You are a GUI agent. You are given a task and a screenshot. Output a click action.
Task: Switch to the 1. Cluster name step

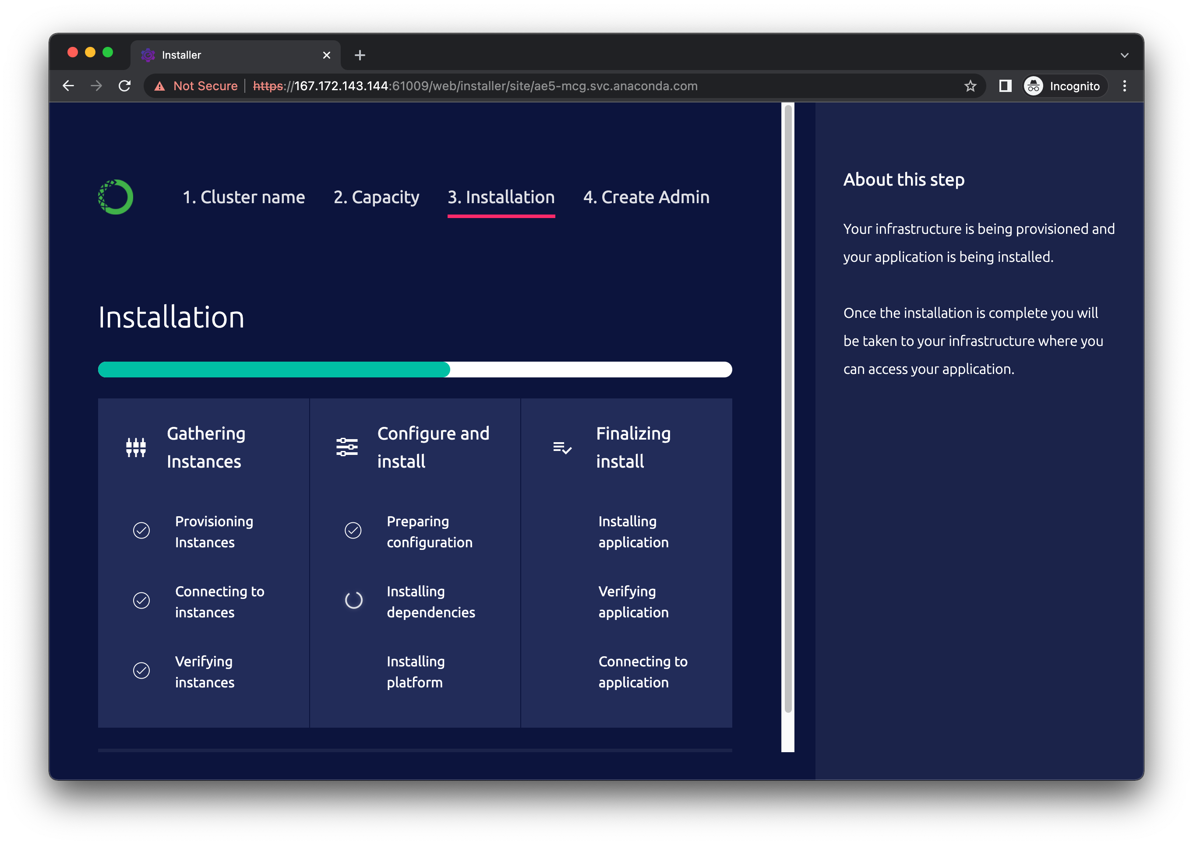[244, 197]
